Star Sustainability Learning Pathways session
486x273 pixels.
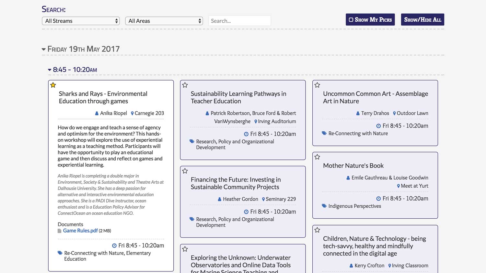click(185, 85)
